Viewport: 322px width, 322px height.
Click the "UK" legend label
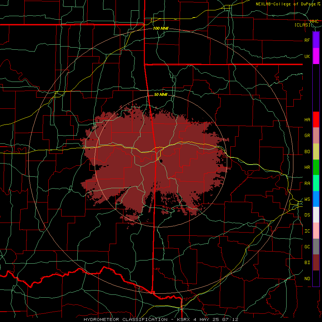tap(307, 56)
